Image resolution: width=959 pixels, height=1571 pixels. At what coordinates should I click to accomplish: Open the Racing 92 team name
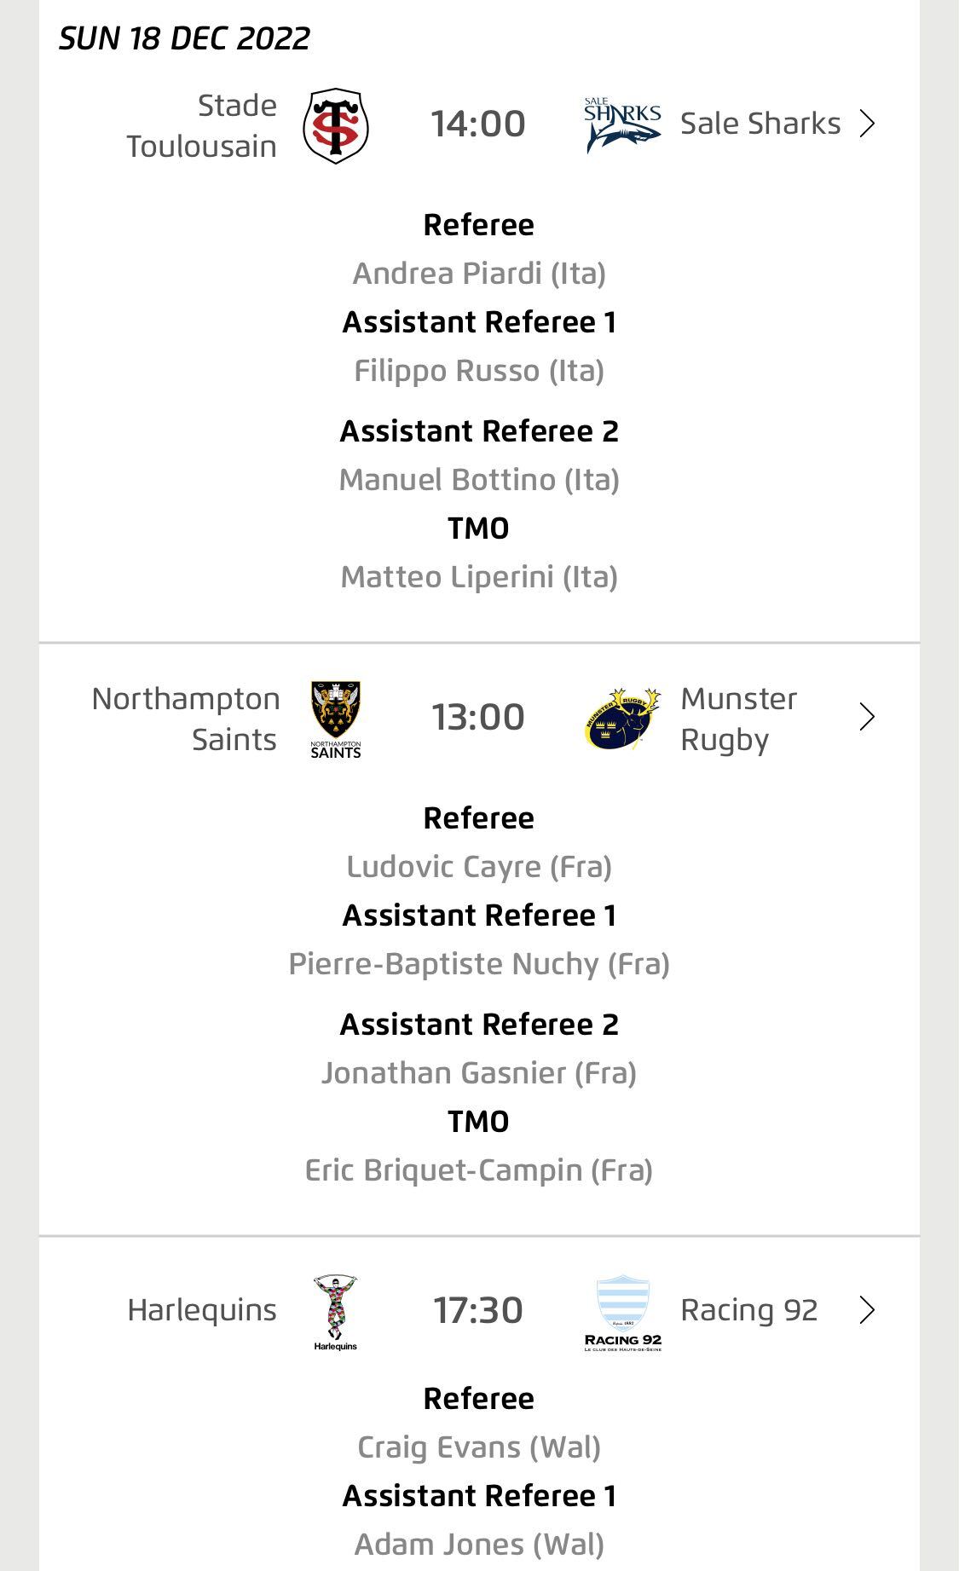(748, 1310)
